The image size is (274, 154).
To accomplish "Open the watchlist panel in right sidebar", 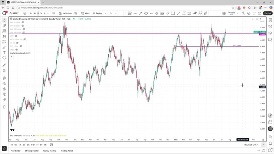I will point(270,20).
